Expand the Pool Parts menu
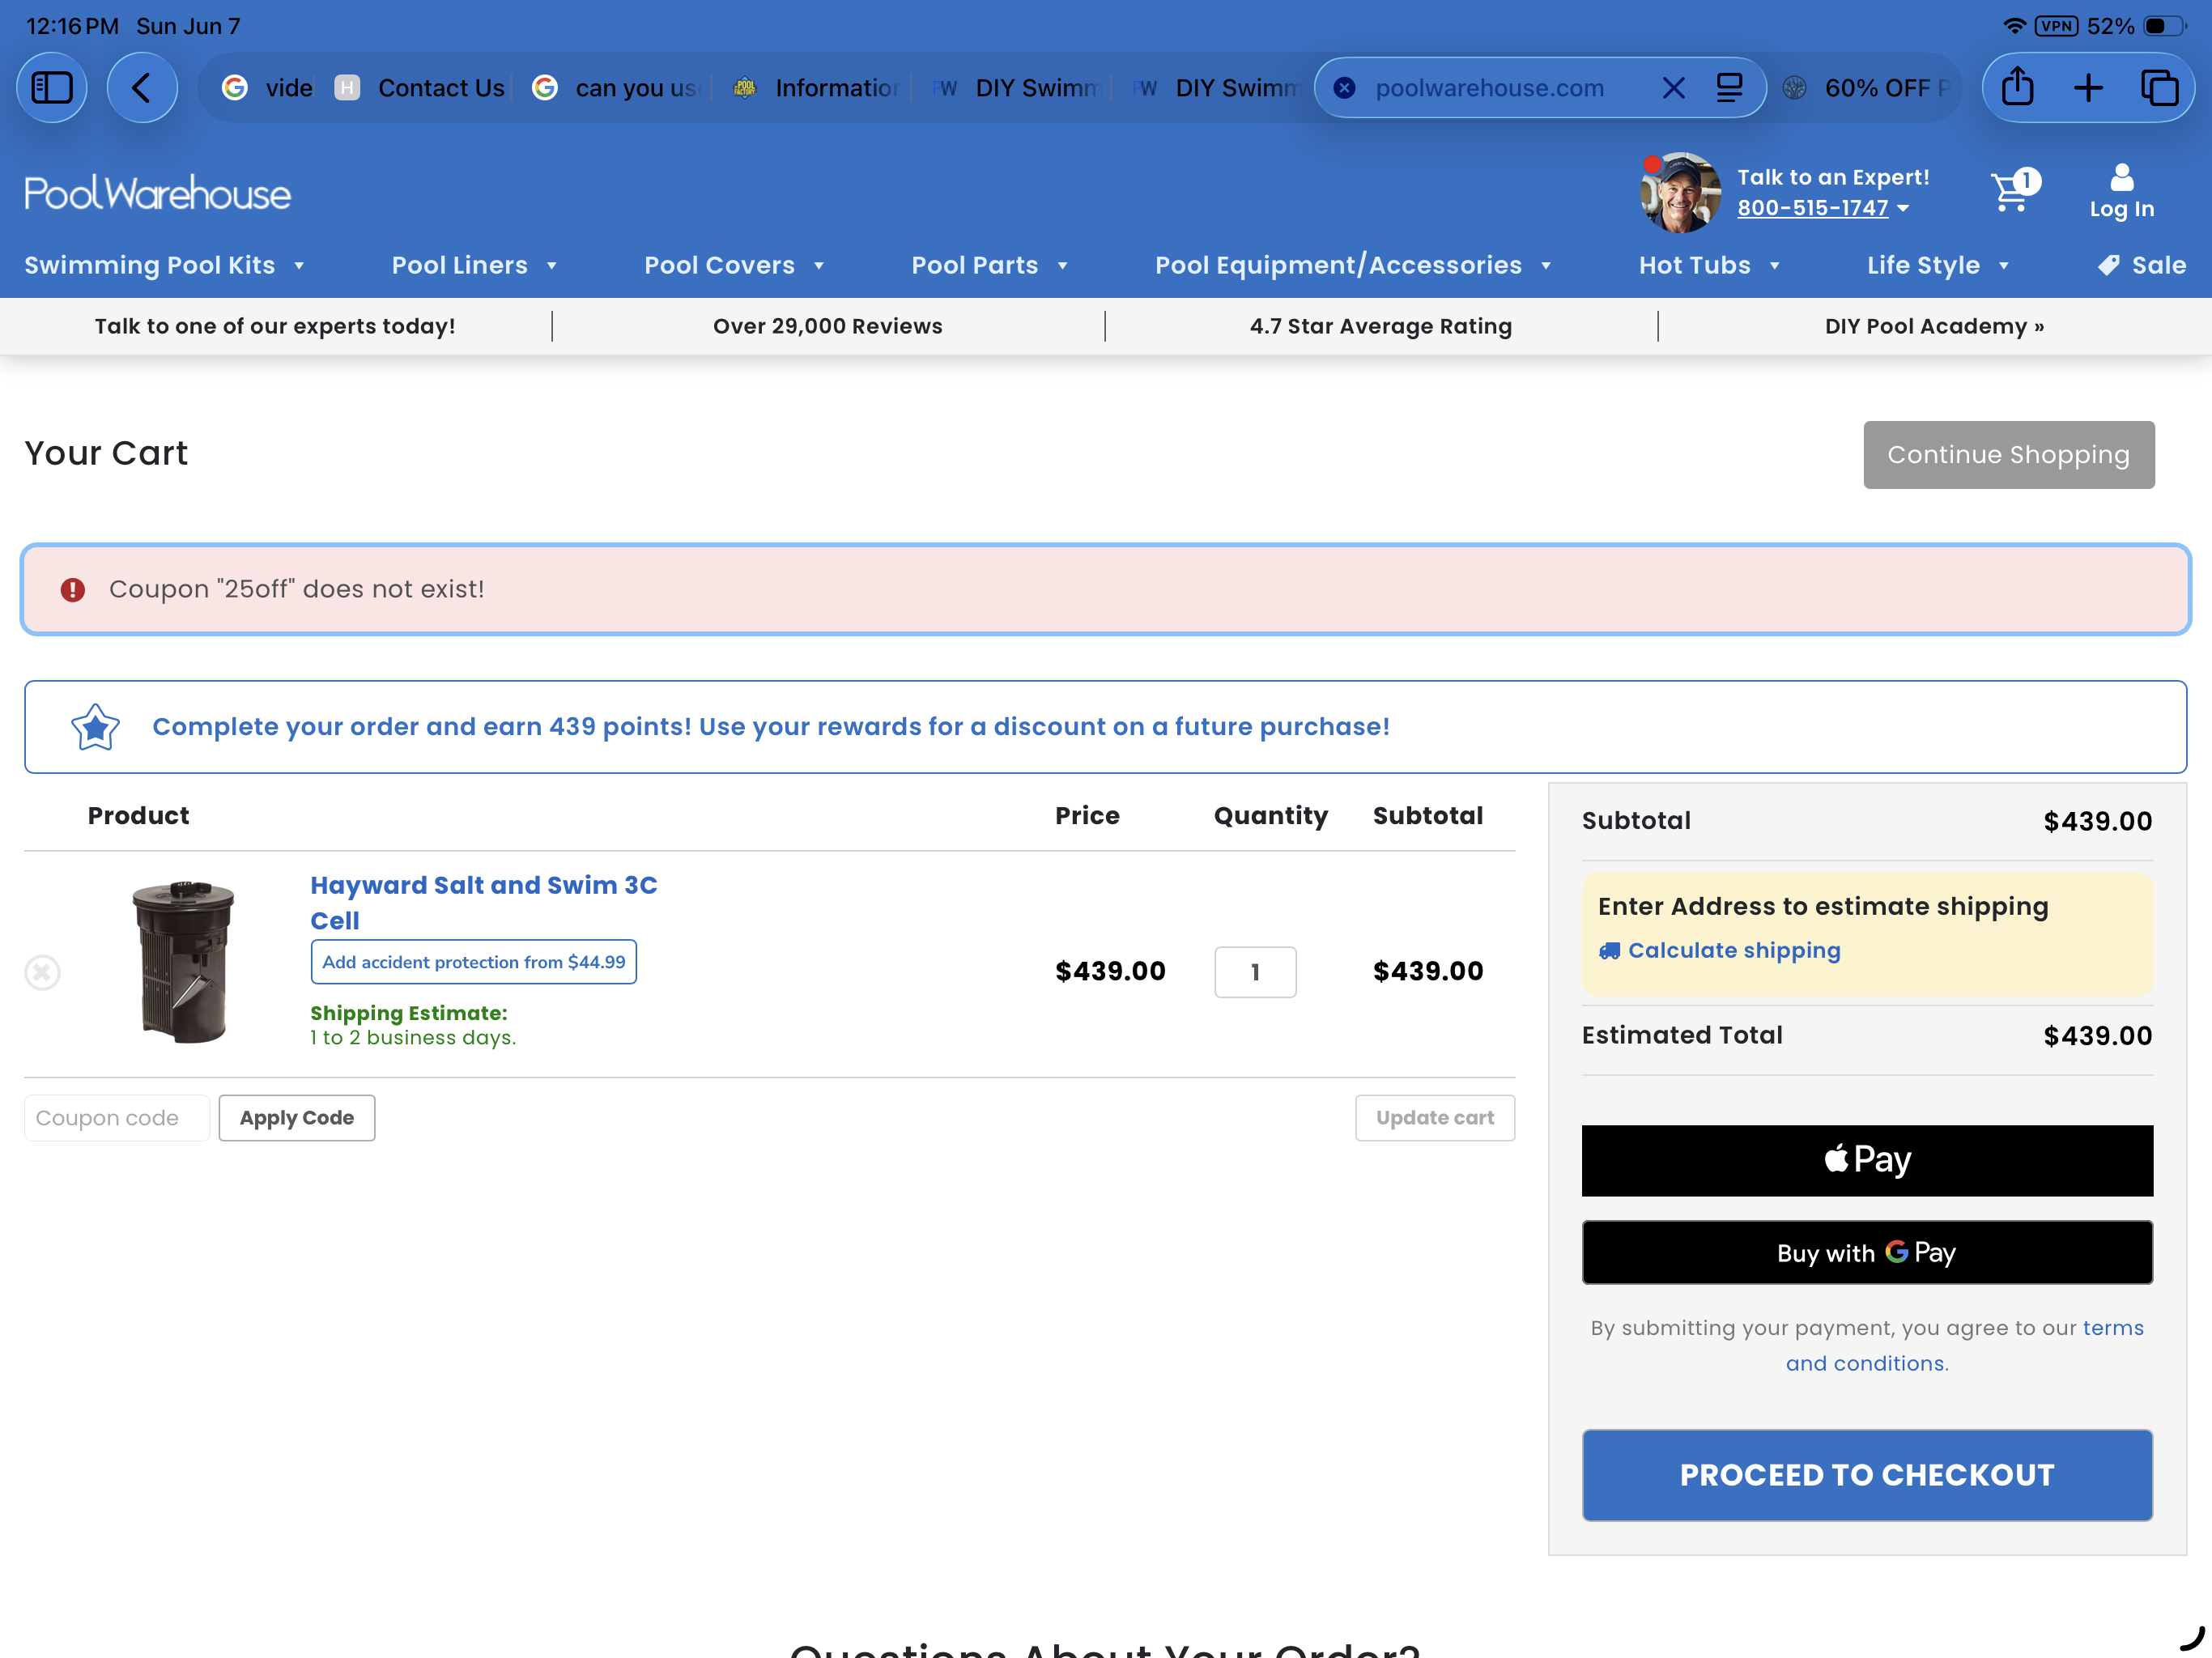This screenshot has height=1658, width=2212. pos(990,265)
